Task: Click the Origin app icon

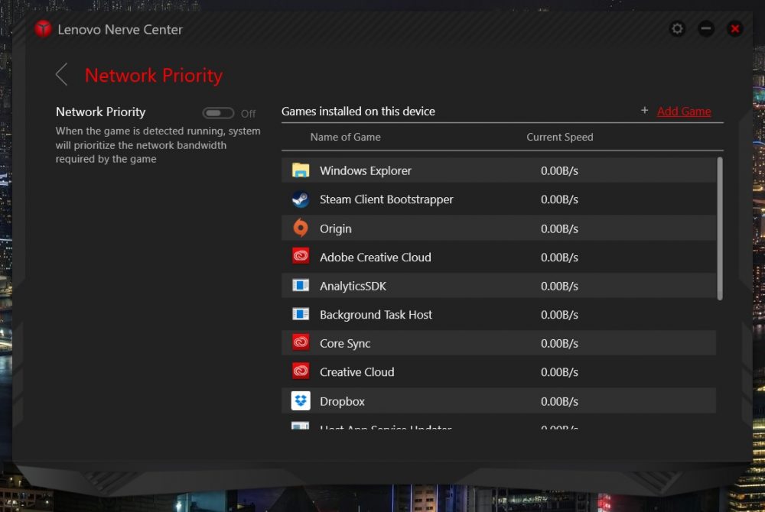Action: tap(301, 228)
